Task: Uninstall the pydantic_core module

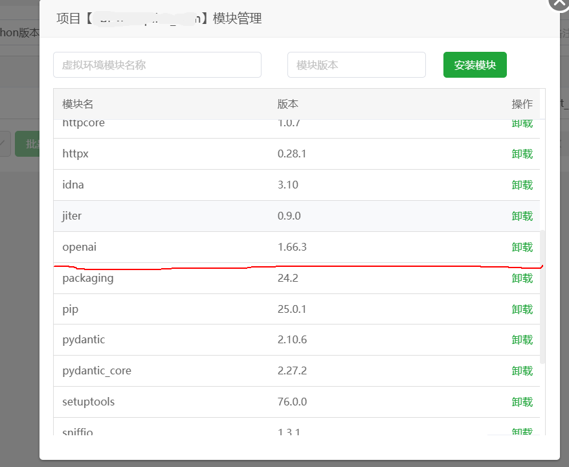Action: (x=522, y=371)
